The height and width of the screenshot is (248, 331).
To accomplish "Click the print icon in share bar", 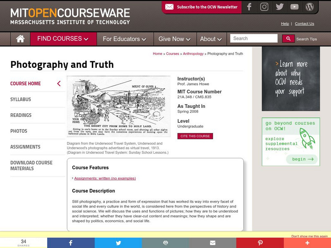I will coord(165,243).
